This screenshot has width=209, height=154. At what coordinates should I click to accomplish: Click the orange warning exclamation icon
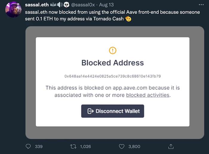(x=113, y=50)
